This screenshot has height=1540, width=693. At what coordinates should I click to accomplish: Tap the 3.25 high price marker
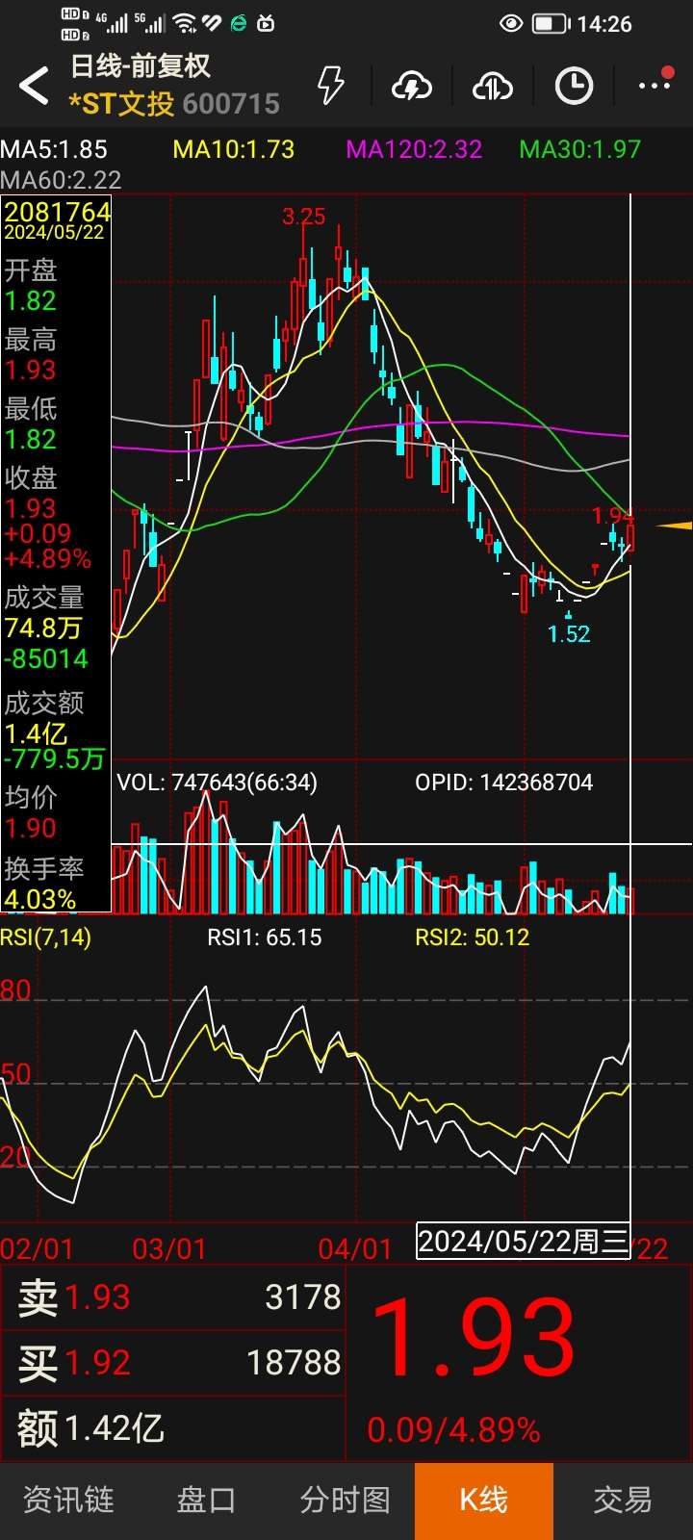coord(304,217)
